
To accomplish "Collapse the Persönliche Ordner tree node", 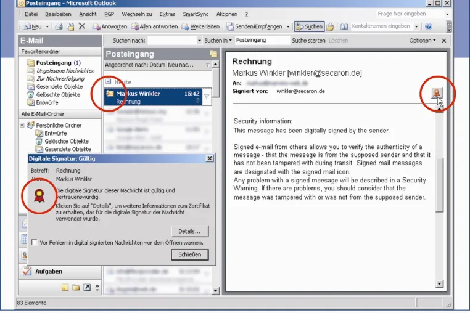I will (22, 125).
